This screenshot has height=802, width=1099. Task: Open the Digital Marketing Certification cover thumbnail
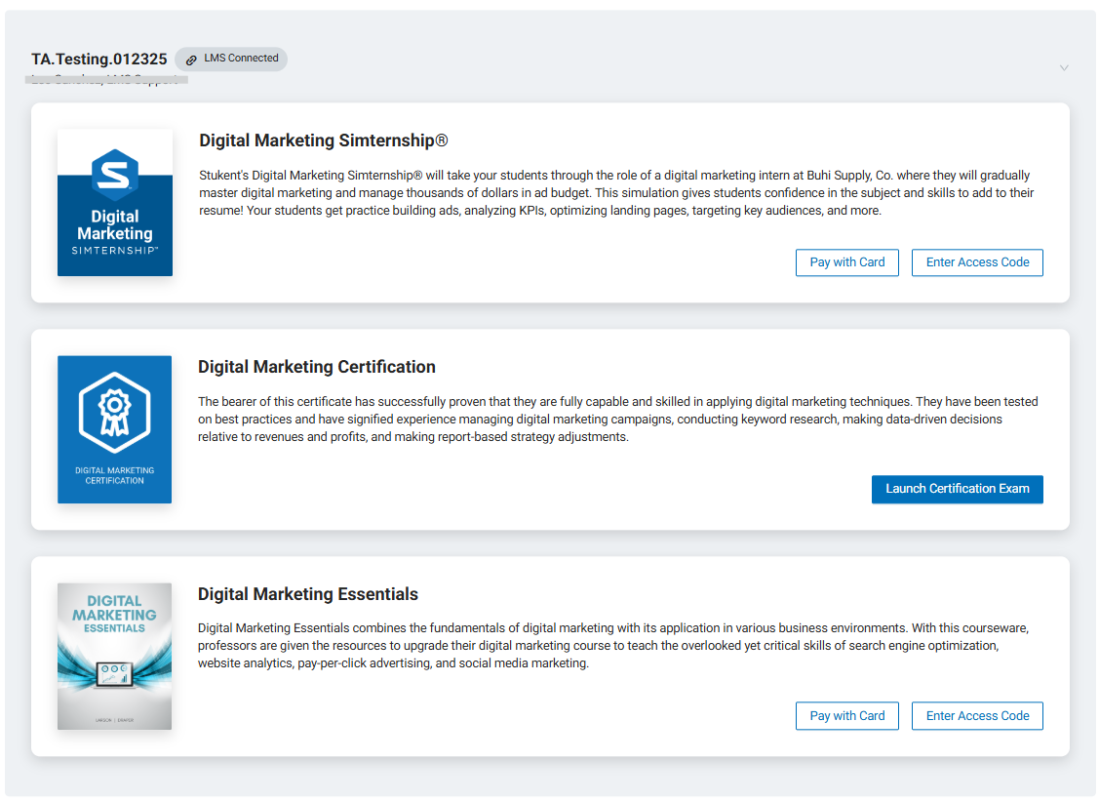tap(114, 429)
